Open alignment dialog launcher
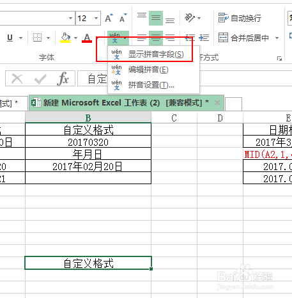The height and width of the screenshot is (298, 292). coord(279,58)
